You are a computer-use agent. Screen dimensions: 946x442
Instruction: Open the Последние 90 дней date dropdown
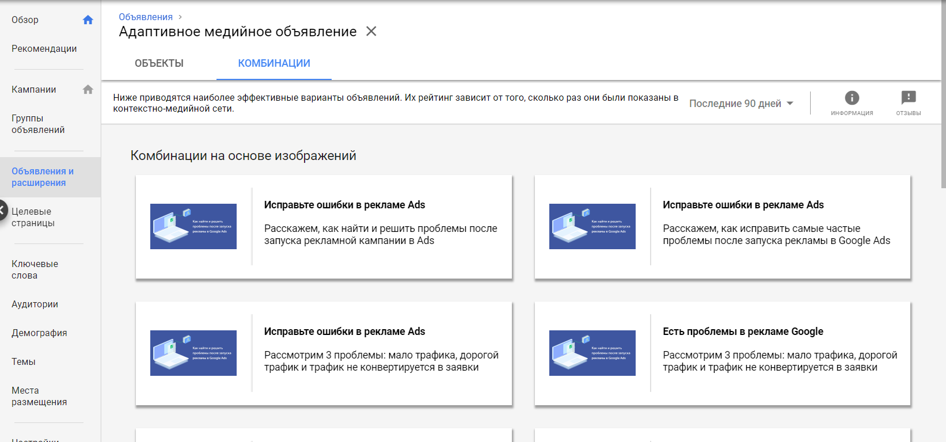pyautogui.click(x=742, y=104)
